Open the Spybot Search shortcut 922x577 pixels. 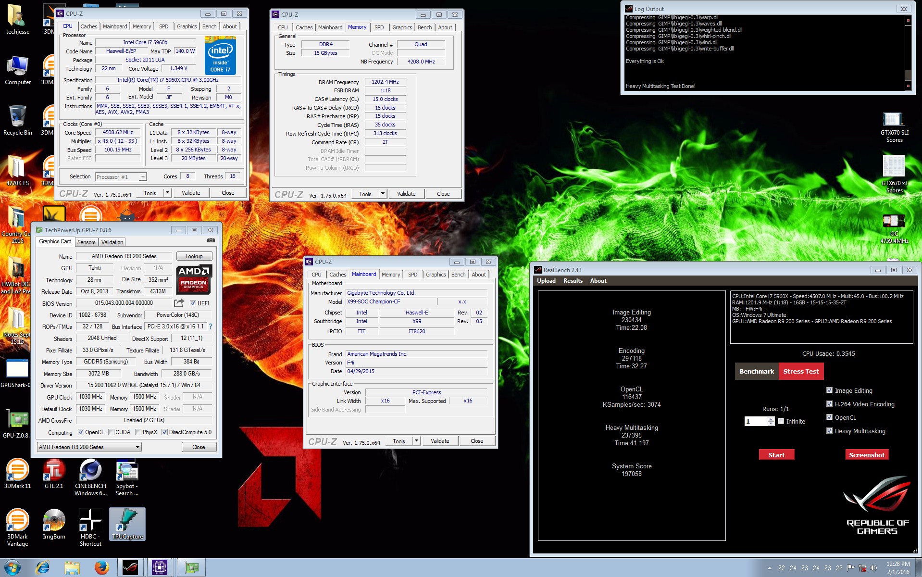pyautogui.click(x=127, y=477)
